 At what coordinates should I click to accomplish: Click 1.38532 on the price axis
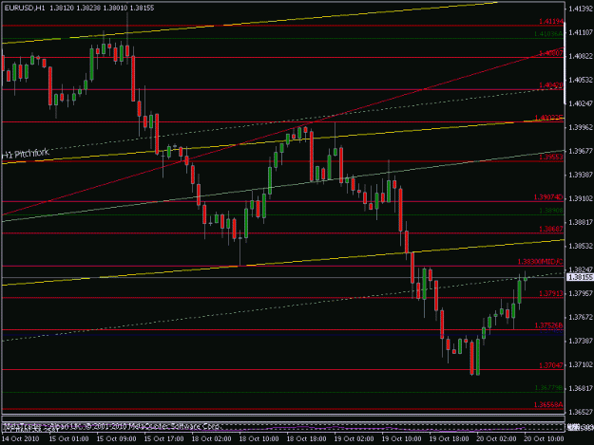click(581, 246)
